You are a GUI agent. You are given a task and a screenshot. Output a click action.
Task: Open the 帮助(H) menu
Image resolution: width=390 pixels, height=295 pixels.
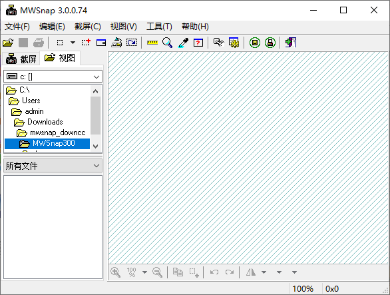pos(195,27)
